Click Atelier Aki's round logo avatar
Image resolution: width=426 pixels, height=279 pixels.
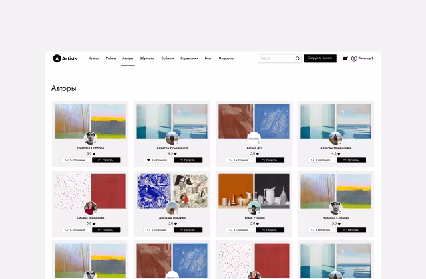coord(254,138)
